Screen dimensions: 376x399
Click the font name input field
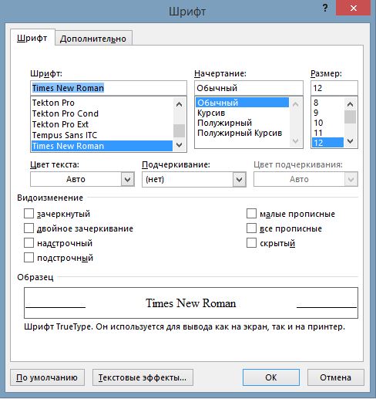(109, 88)
